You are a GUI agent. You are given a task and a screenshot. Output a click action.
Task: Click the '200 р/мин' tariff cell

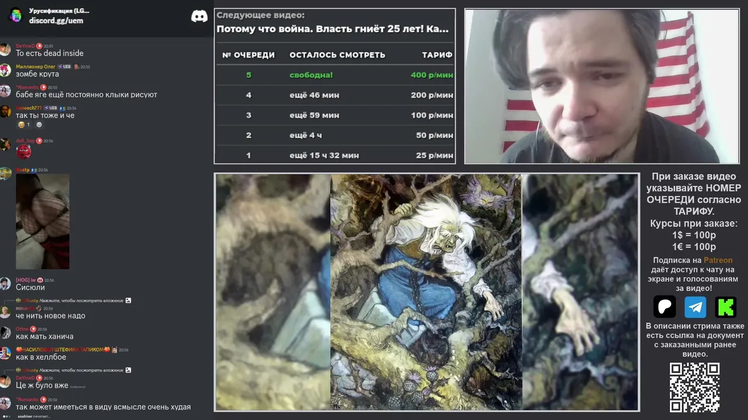[x=432, y=95]
